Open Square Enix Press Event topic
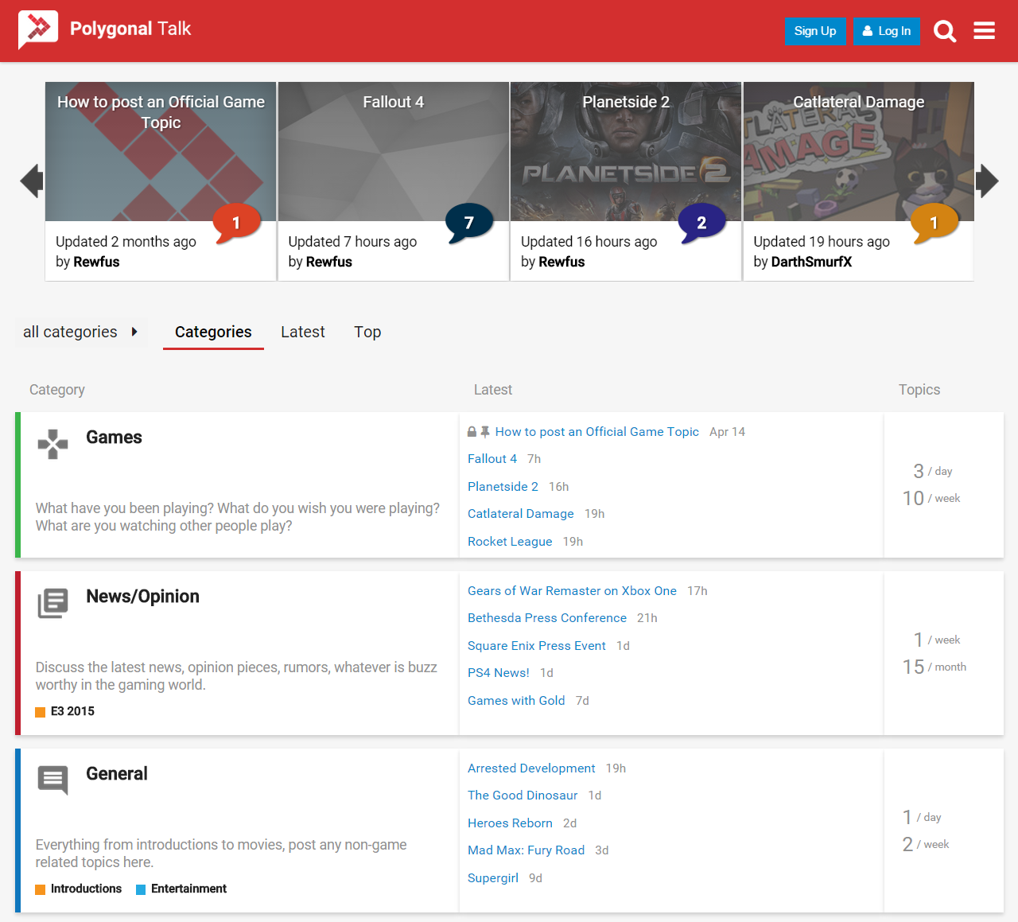Screen dimensions: 1018x922 coord(537,646)
